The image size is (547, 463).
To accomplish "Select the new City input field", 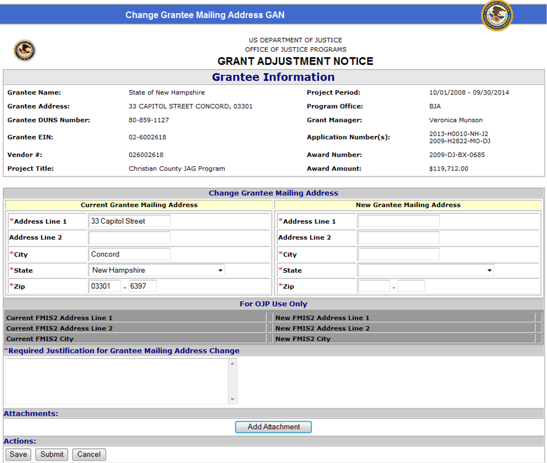I will pyautogui.click(x=399, y=254).
